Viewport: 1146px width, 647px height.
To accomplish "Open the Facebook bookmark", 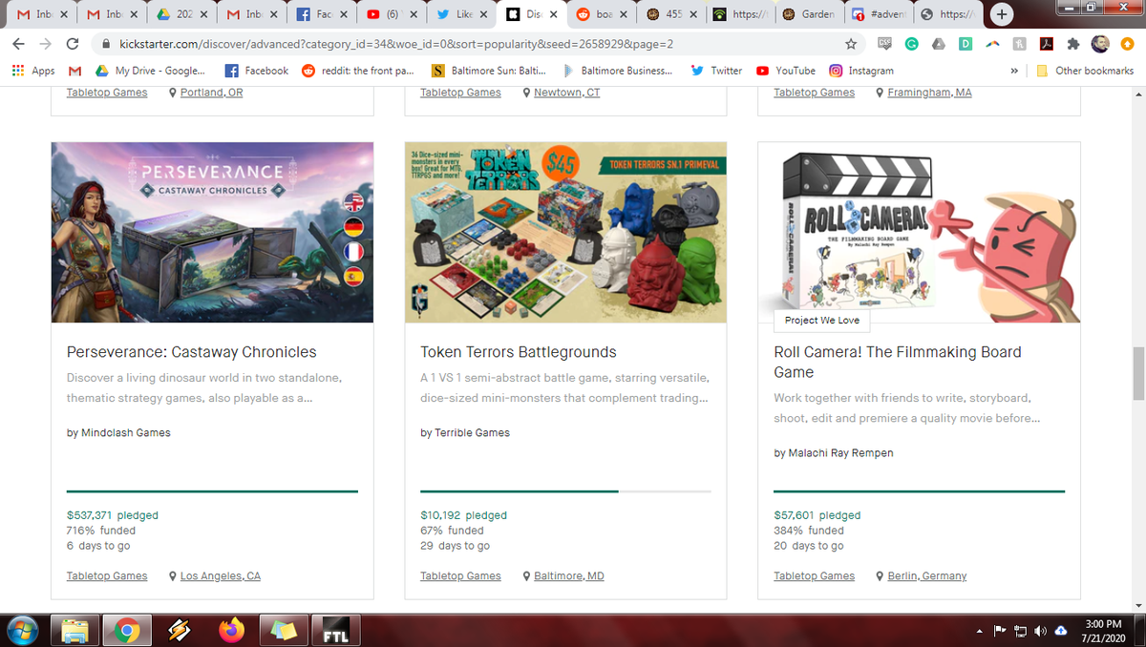I will (256, 71).
